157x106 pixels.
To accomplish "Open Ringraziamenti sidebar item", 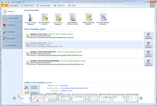I will tap(12, 45).
